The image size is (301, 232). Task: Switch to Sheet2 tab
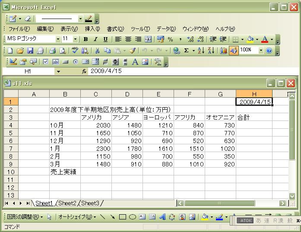[x=67, y=203]
